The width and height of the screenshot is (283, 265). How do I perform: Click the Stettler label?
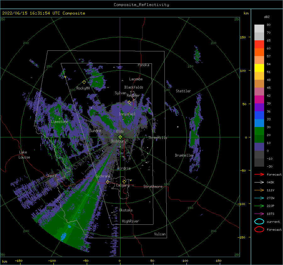(183, 91)
